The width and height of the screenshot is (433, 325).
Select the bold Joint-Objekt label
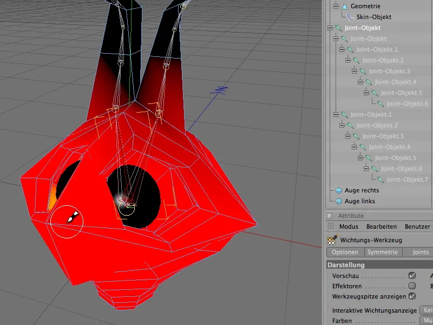[362, 28]
